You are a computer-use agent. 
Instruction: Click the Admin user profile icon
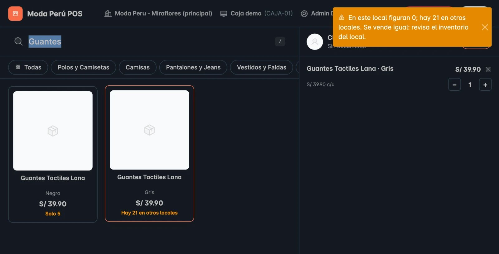click(304, 14)
